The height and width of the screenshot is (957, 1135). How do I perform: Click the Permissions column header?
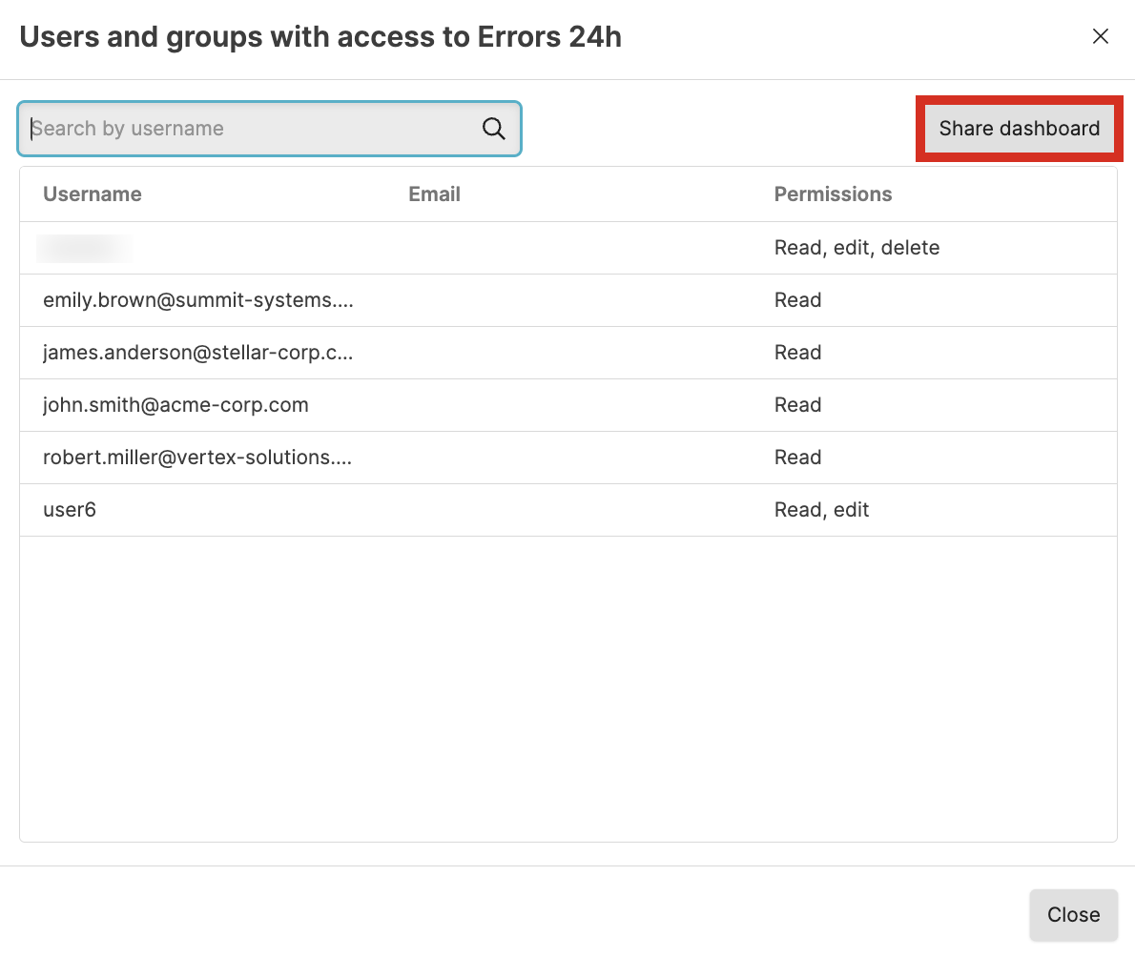point(833,194)
